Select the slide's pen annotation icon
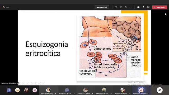This screenshot has width=169, height=95. click(x=27, y=83)
